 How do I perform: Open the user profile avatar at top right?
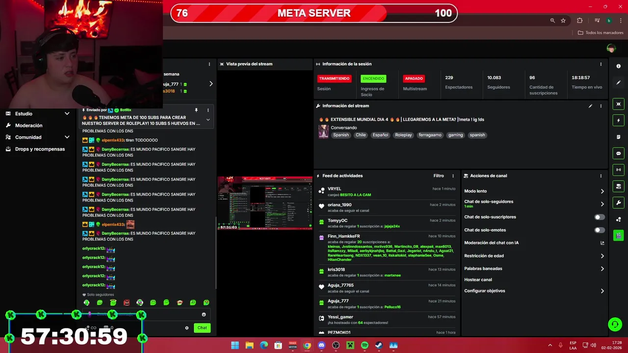pyautogui.click(x=611, y=48)
